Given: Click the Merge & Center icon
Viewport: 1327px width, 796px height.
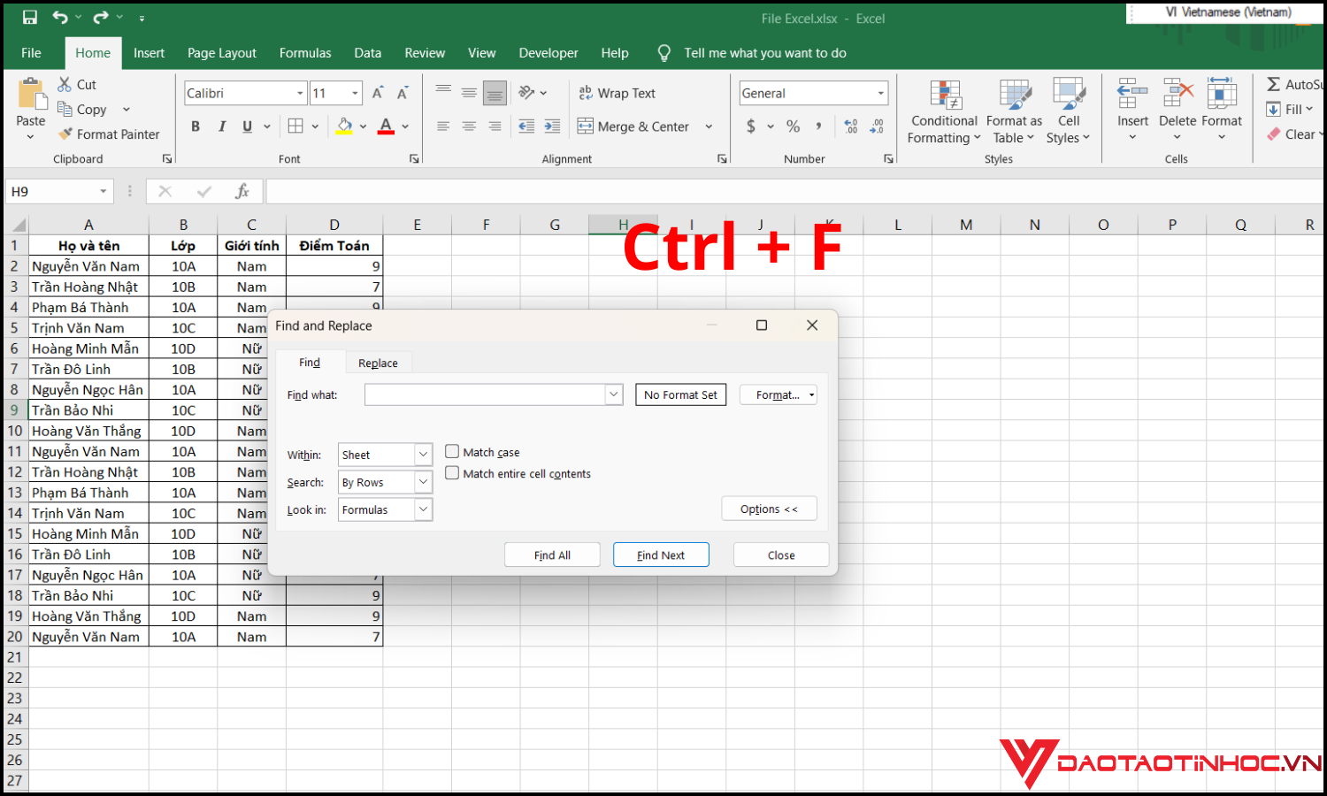Looking at the screenshot, I should click(586, 126).
